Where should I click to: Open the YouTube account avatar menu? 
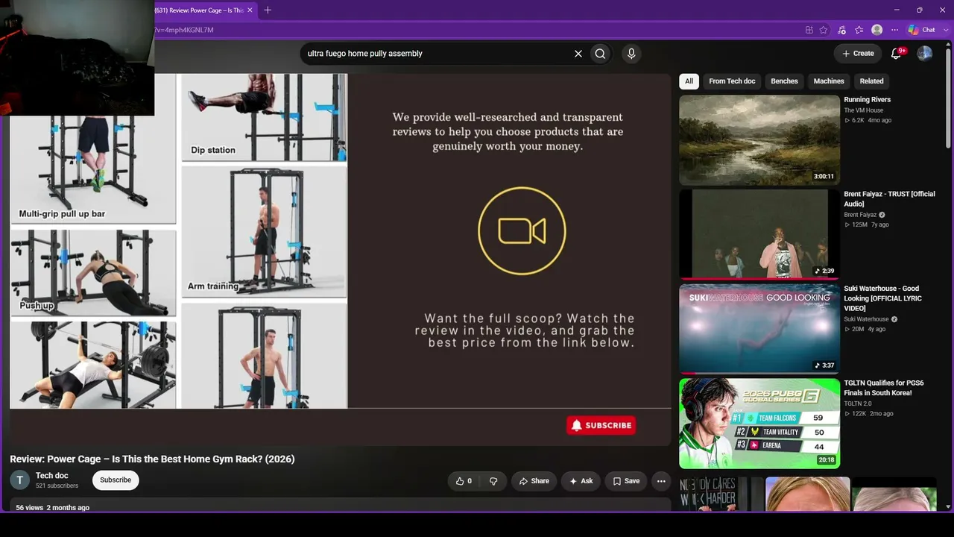[924, 54]
